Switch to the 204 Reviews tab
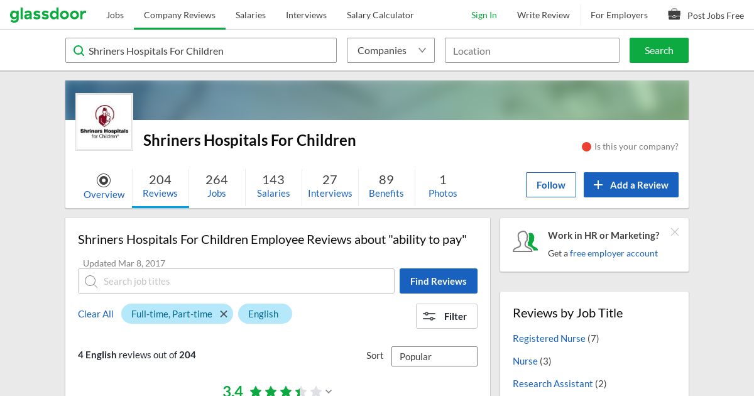754x396 pixels. (160, 186)
